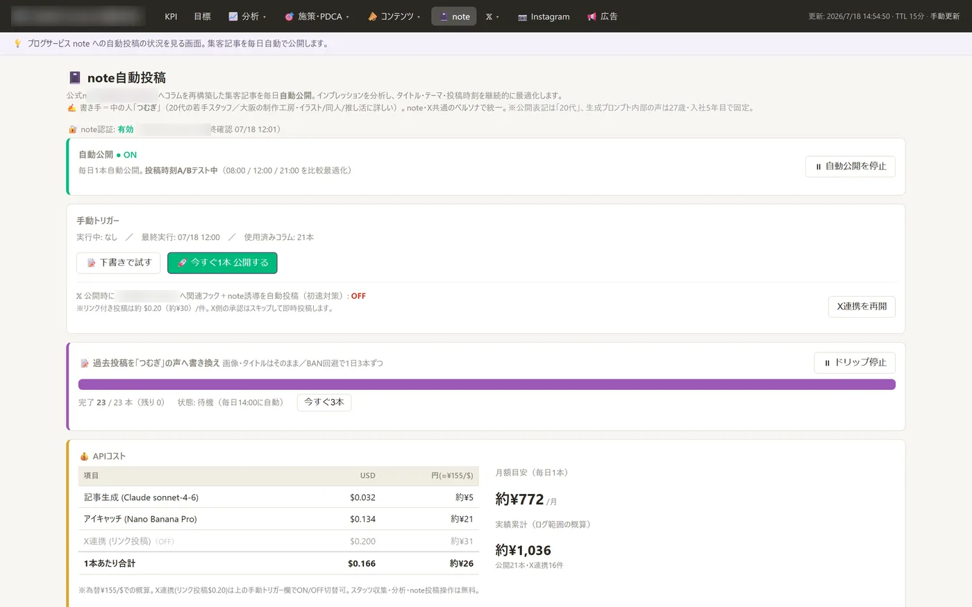Click the 自動公開 ON status indicator

127,155
